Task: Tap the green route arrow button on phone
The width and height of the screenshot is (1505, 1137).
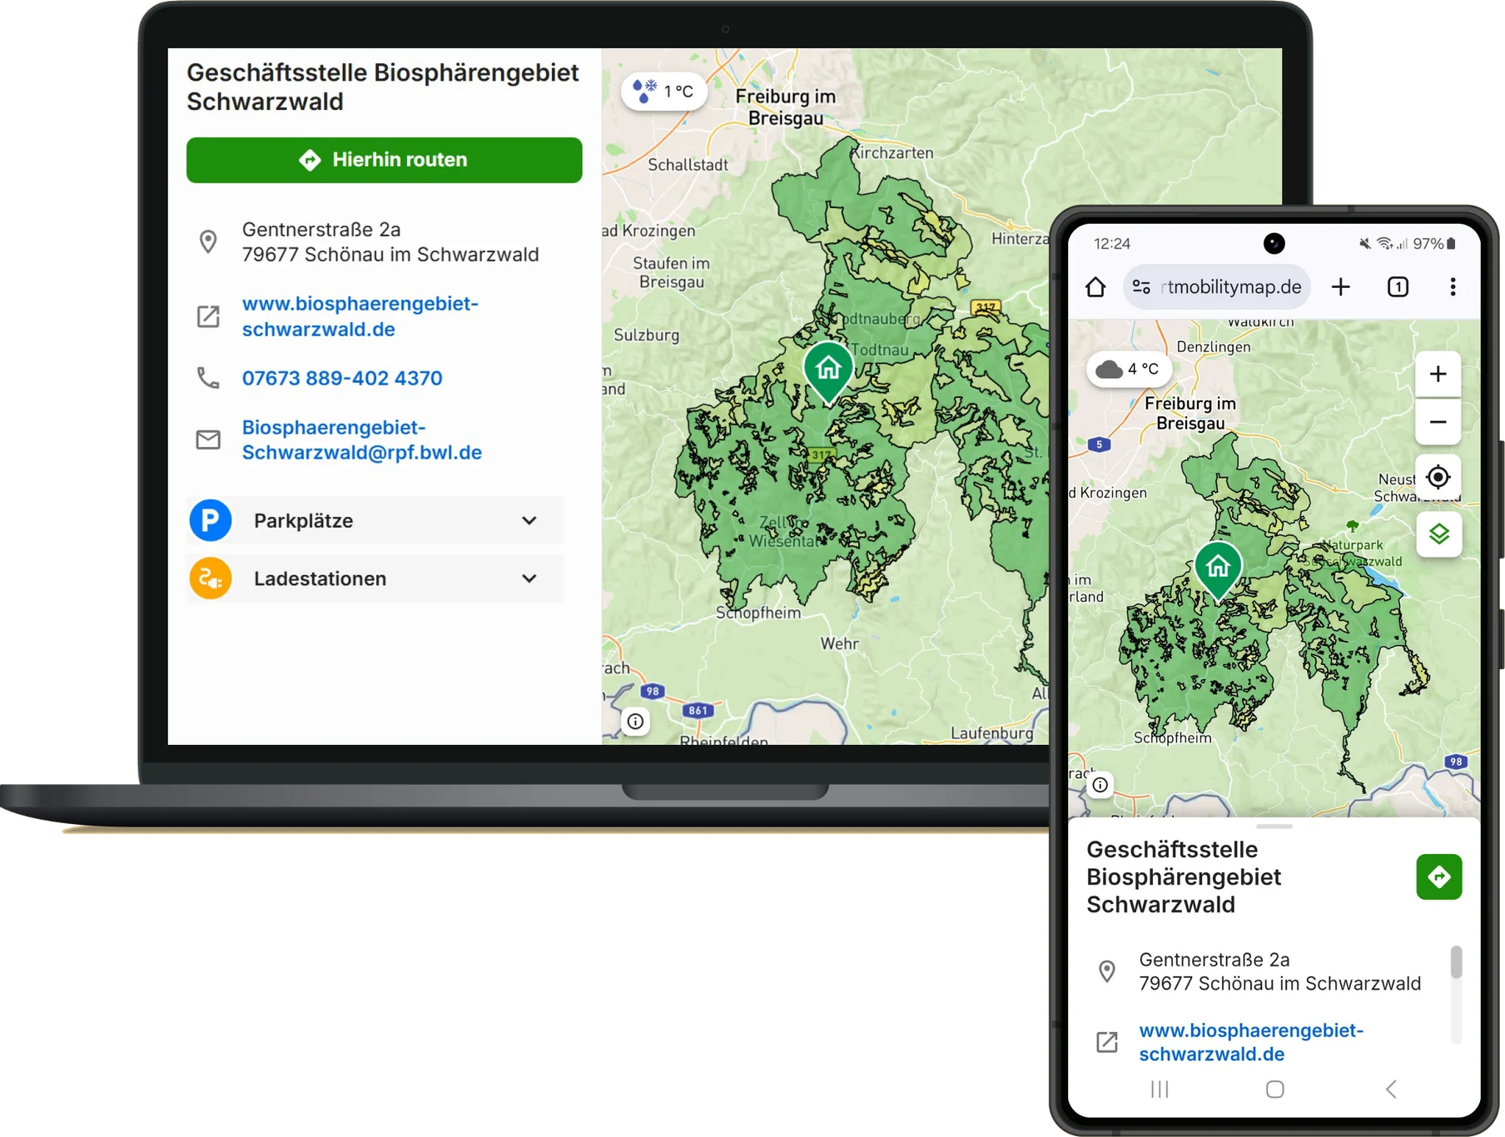Action: tap(1438, 876)
